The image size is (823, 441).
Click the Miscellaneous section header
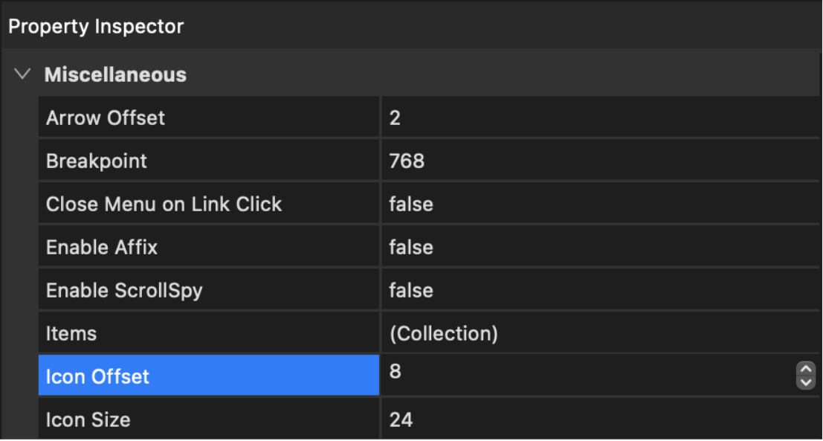(115, 74)
